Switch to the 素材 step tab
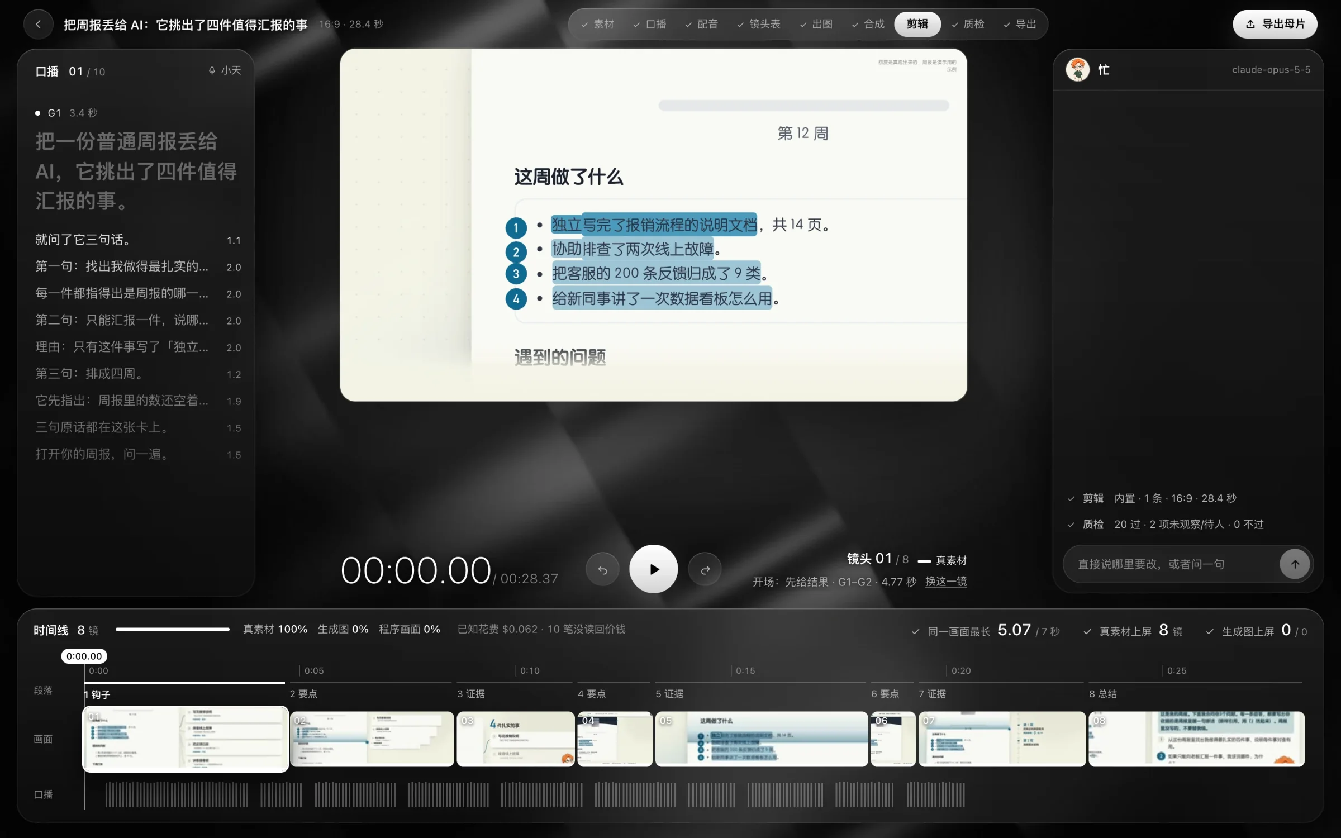Viewport: 1341px width, 838px height. coord(597,24)
